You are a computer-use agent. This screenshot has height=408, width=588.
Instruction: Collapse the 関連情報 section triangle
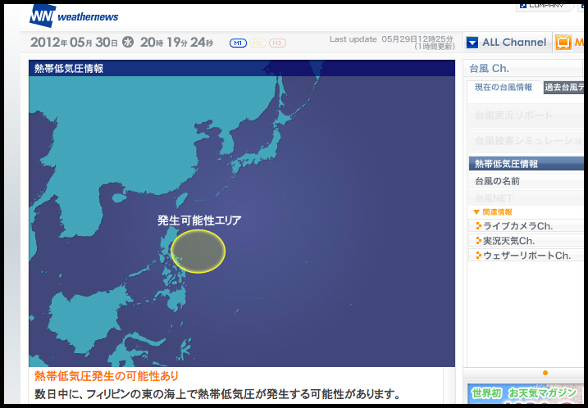[x=476, y=212]
